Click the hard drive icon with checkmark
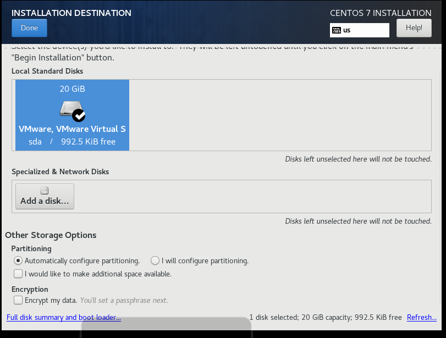Screen dimensions: 446x338 click(73, 111)
